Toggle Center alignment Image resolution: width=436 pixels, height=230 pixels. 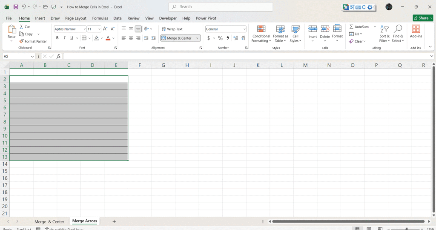131,38
